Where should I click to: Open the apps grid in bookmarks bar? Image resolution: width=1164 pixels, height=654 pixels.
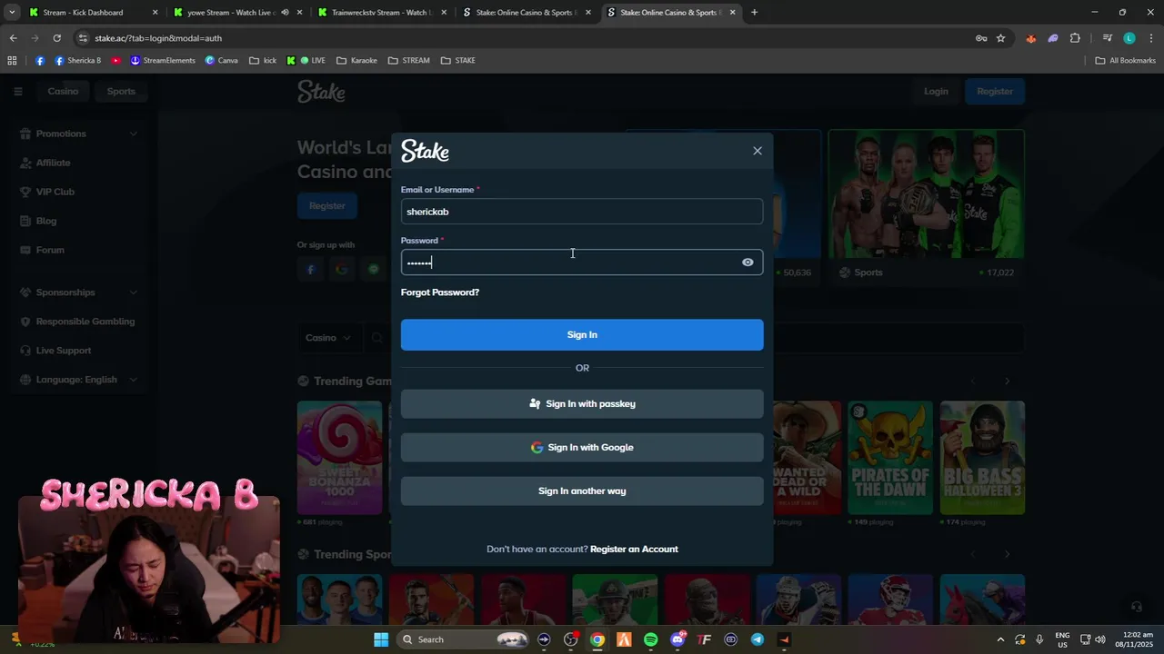(12, 61)
